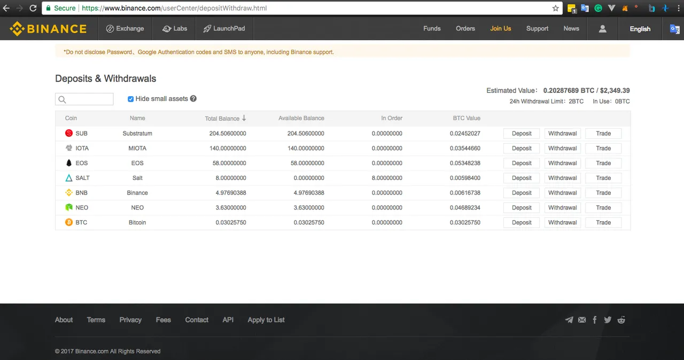The image size is (684, 360).
Task: Open News page
Action: point(571,28)
